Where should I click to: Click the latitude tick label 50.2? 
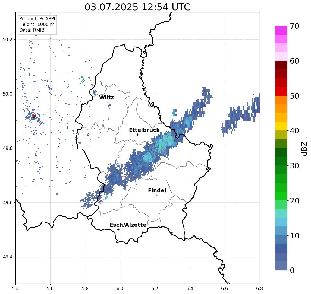pos(8,39)
